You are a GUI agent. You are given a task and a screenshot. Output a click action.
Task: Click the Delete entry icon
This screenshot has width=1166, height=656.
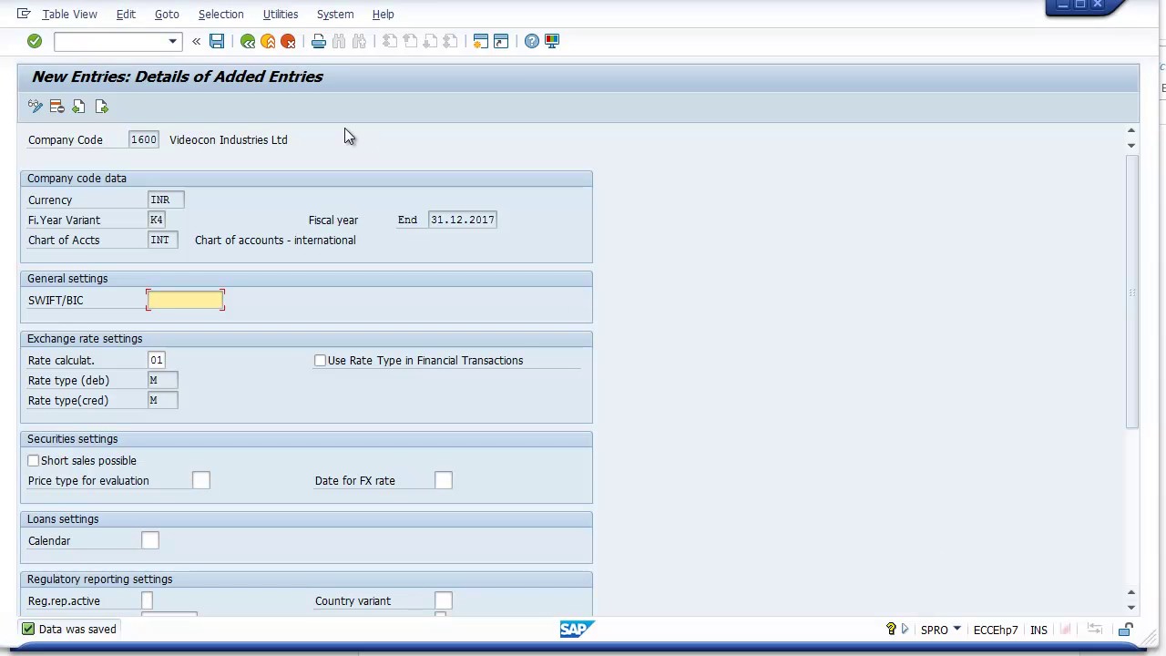point(56,107)
